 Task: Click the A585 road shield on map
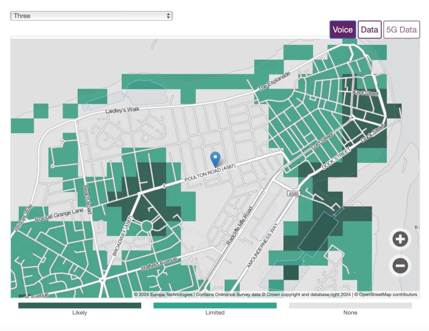(x=293, y=194)
